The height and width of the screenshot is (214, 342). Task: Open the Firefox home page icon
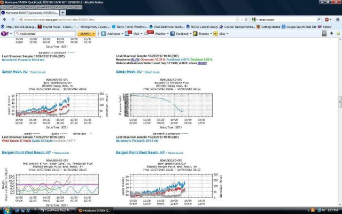coord(338,19)
